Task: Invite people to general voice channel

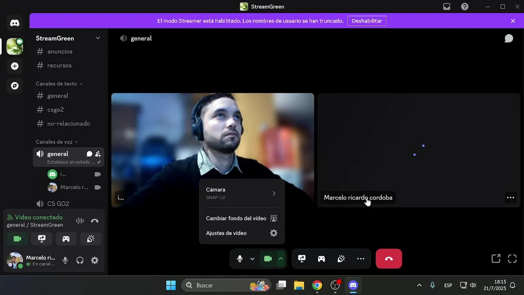Action: pyautogui.click(x=98, y=154)
